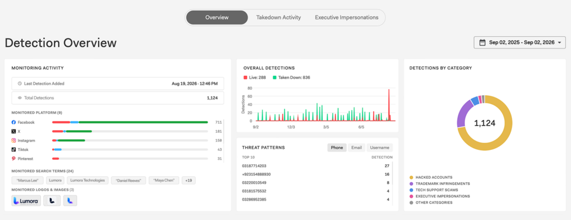The width and height of the screenshot is (571, 220).
Task: Click phone number 03220010549
Action: tap(254, 183)
